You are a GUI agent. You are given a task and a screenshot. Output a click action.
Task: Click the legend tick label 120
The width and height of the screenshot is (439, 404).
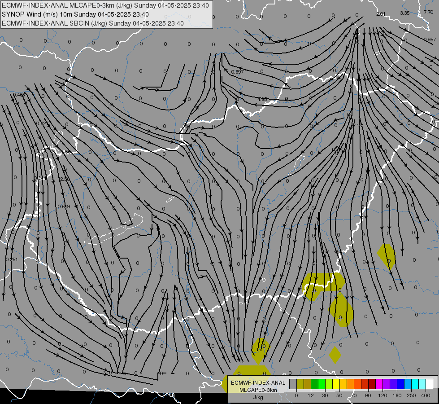pos(382,395)
